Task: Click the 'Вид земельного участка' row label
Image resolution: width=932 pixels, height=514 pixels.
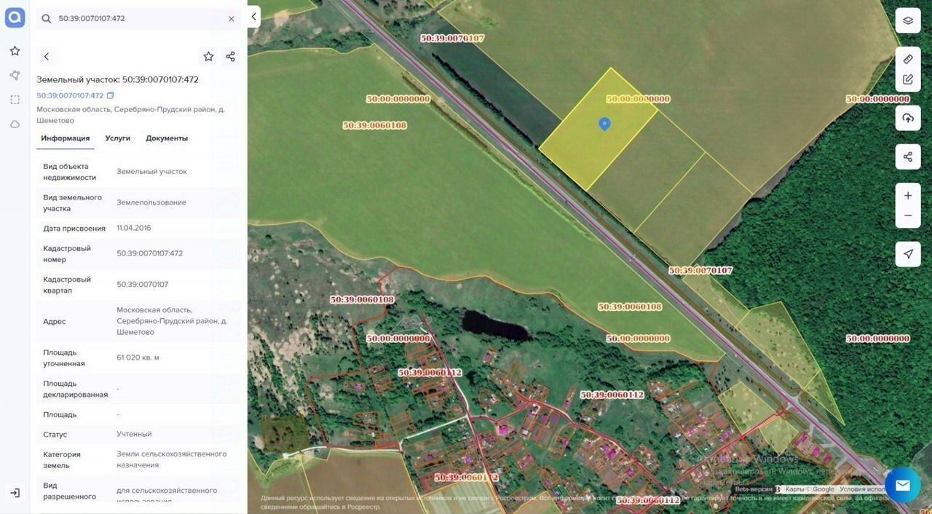Action: tap(72, 203)
